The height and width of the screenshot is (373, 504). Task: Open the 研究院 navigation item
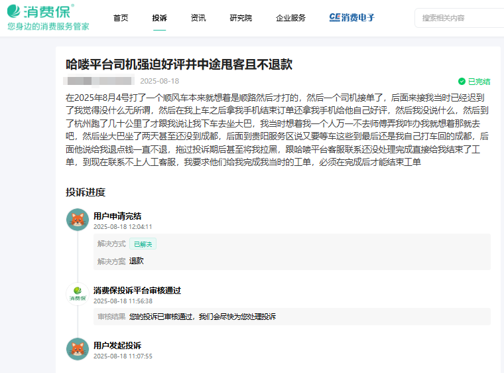click(241, 18)
